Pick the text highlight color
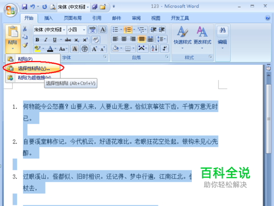This screenshot has height=206, width=274. point(37,49)
